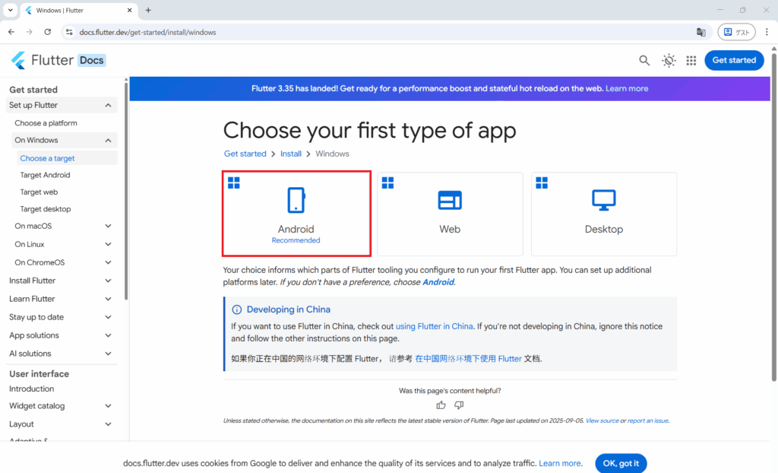Select the Web target card

click(x=450, y=214)
